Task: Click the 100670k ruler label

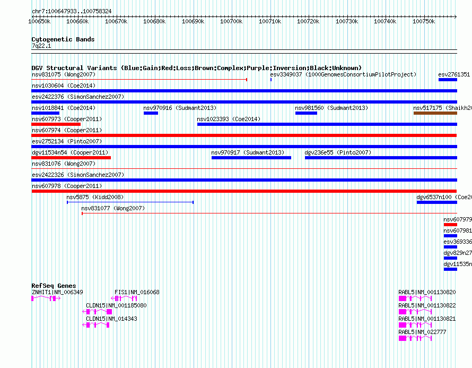Action: [116, 21]
